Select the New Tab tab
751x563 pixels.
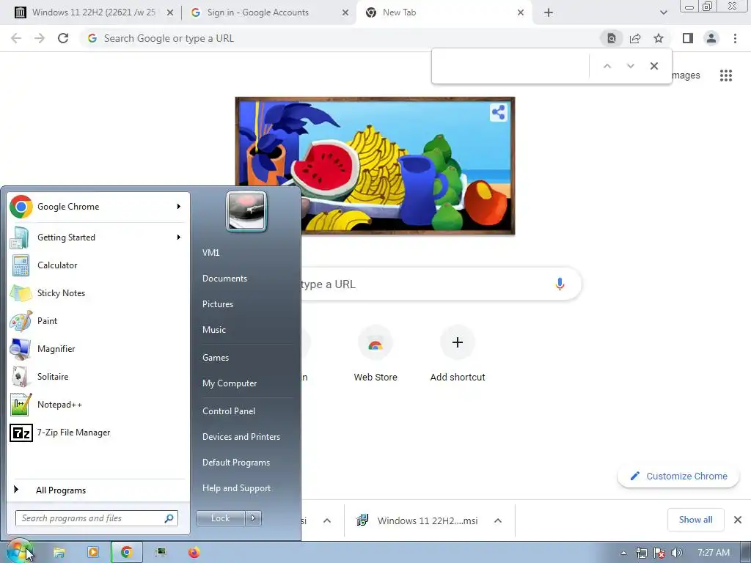click(x=443, y=12)
